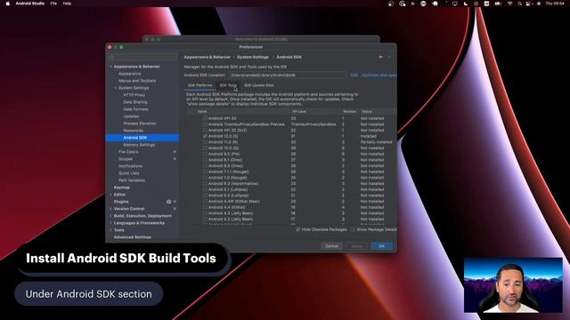Viewport: 570px width, 320px height.
Task: Check the Android TiramisuPrivacySandbox Preview checkbox
Action: (205, 124)
